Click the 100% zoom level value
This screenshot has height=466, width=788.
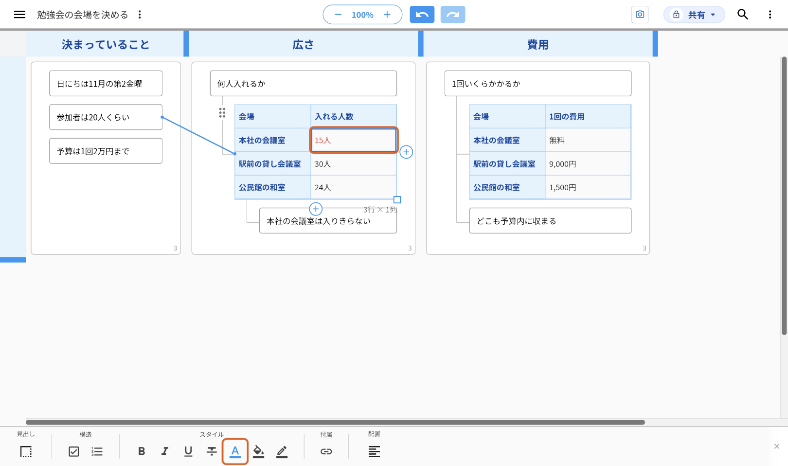point(362,15)
